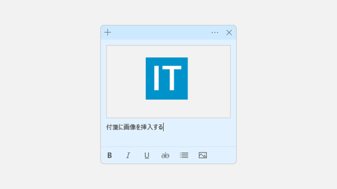Click the empty note area below the text
337x189 pixels.
[168, 139]
